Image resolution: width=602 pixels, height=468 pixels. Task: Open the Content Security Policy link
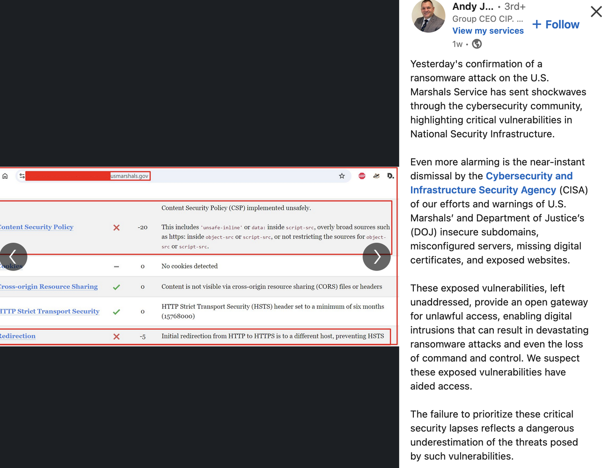[x=37, y=227]
